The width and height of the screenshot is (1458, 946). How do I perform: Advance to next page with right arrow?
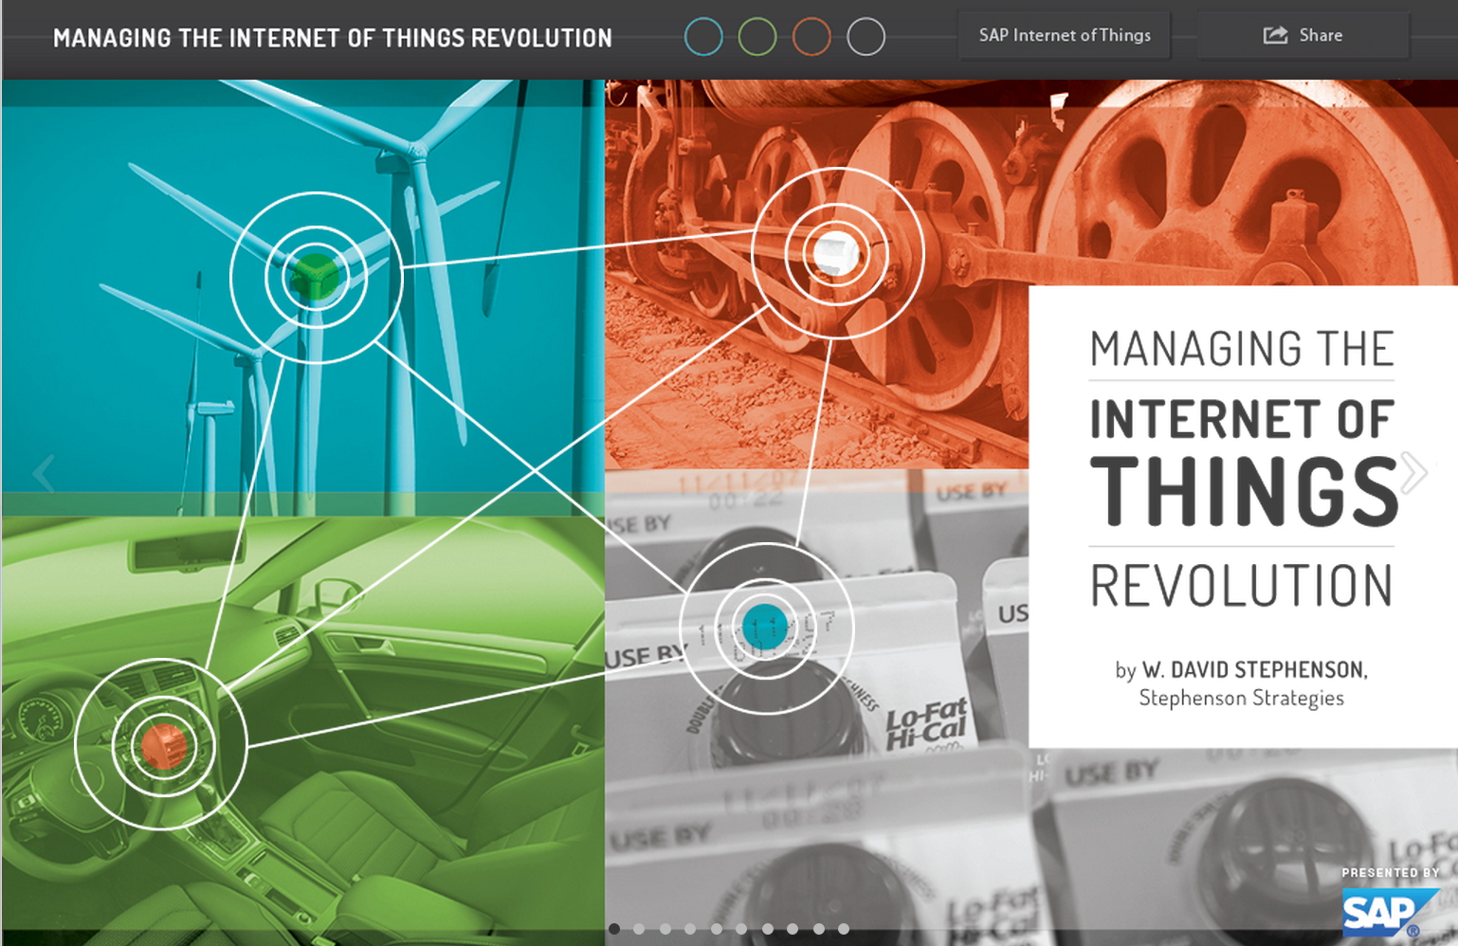coord(1413,473)
